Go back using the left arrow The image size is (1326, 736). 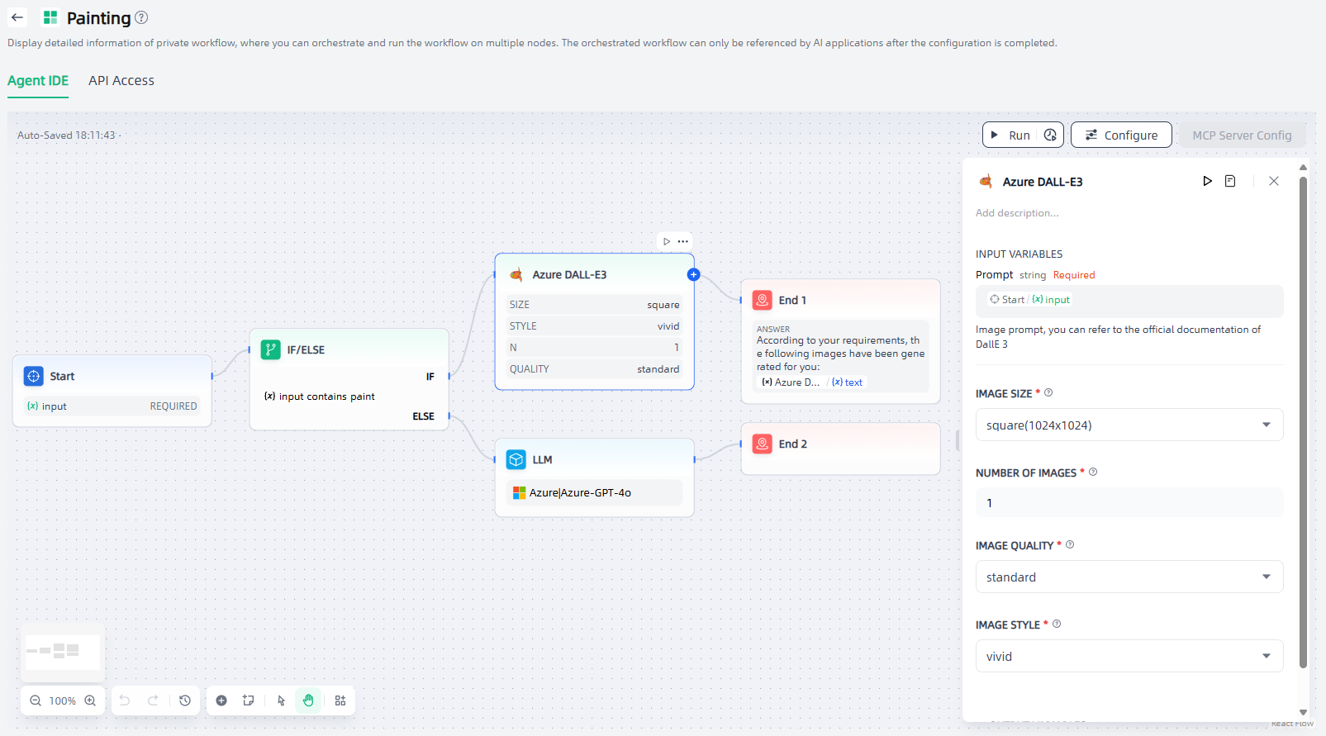tap(17, 17)
